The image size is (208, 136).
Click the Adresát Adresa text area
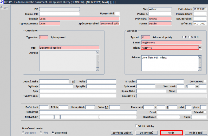[x=170, y=63]
